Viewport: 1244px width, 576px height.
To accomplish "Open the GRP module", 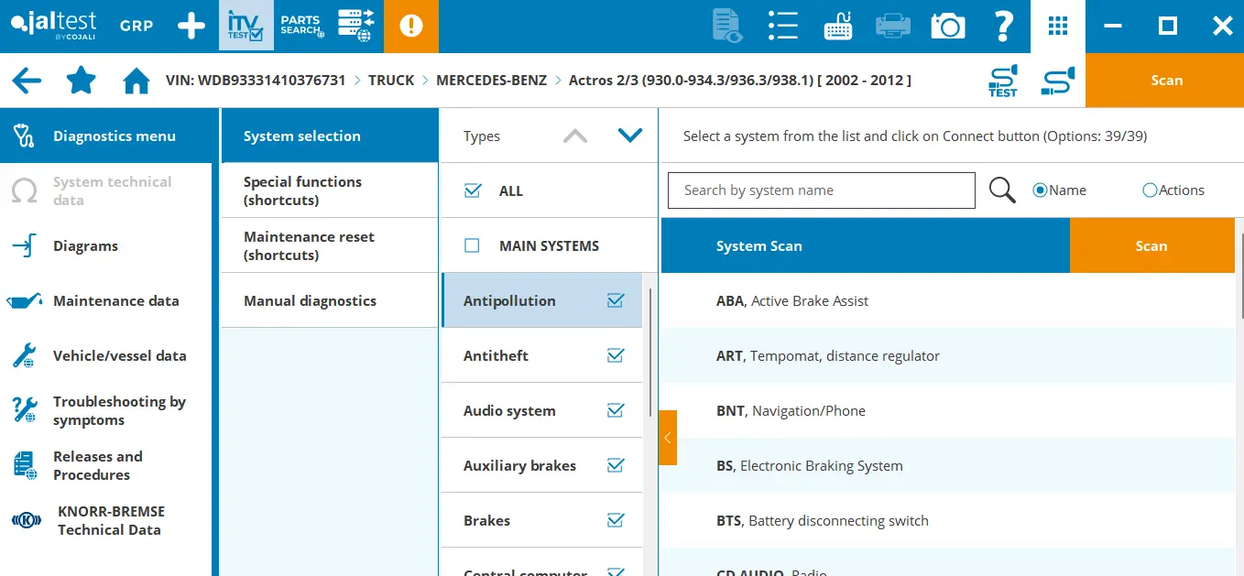I will tap(136, 26).
